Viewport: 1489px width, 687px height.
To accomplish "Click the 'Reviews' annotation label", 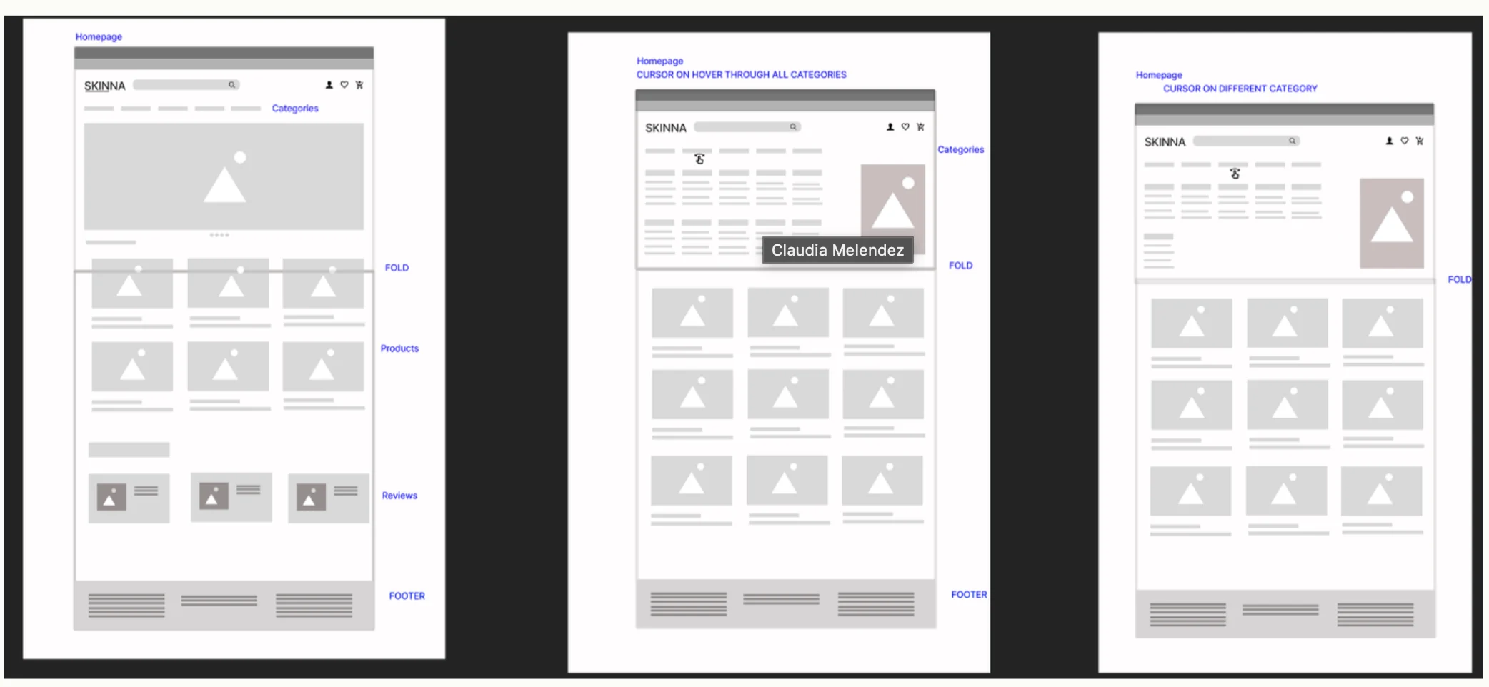I will click(399, 496).
